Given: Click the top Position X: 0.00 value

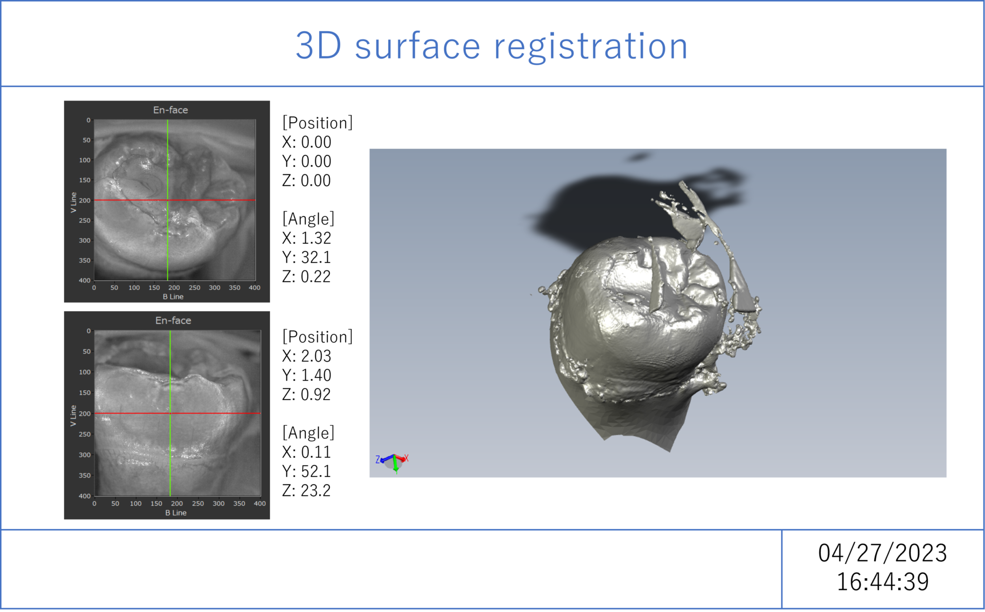Looking at the screenshot, I should [x=306, y=142].
